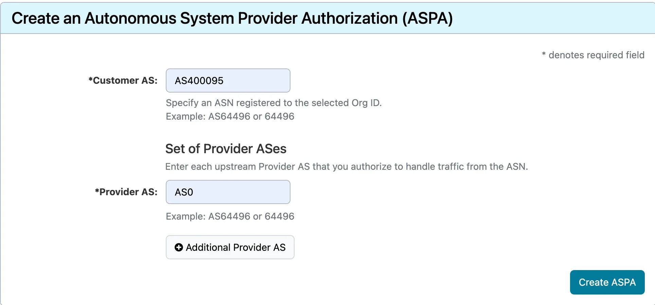Click the teal Create ASPA submit control

coord(607,282)
